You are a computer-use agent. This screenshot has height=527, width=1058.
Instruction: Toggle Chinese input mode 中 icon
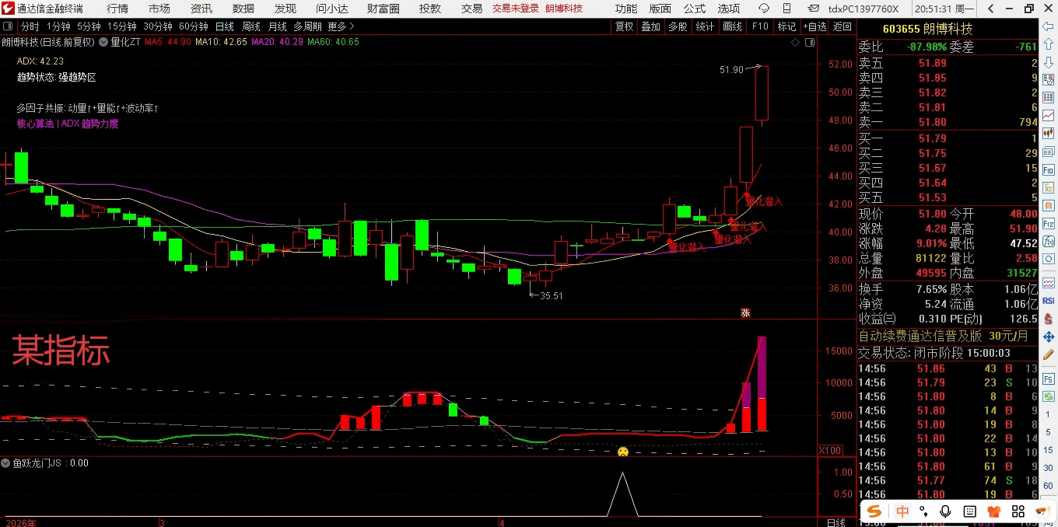[902, 511]
